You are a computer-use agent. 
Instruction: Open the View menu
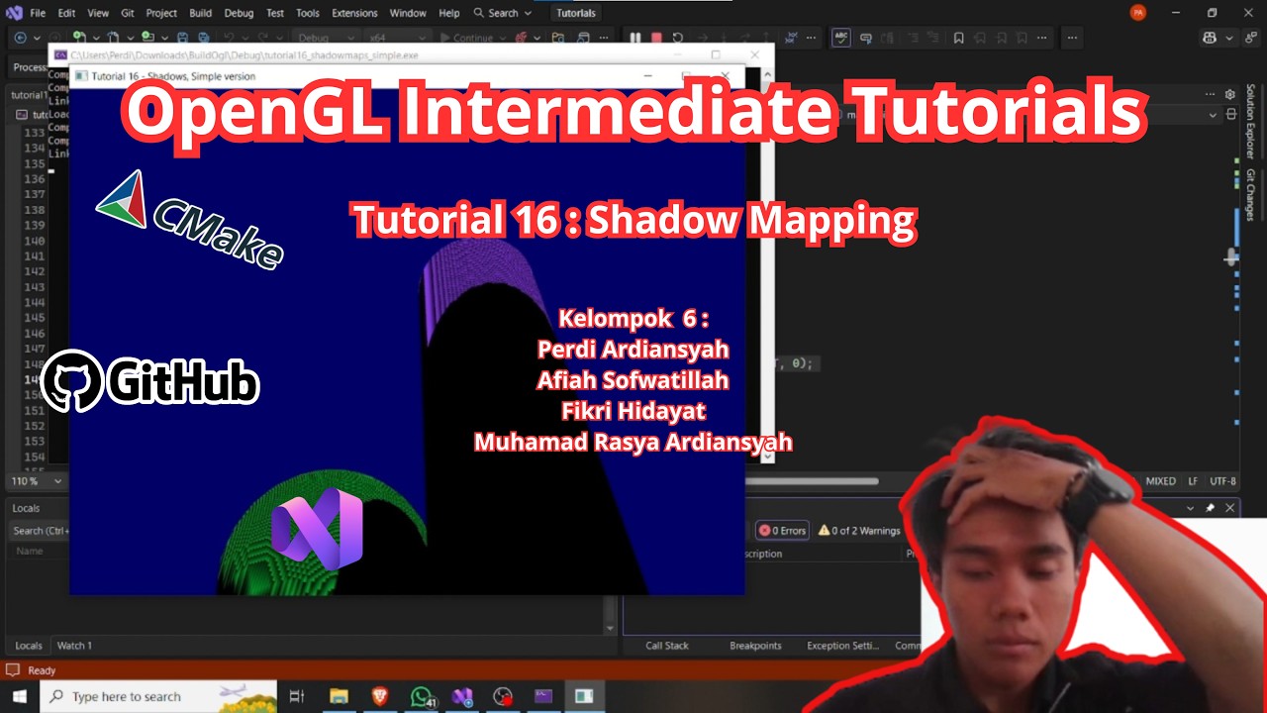click(98, 13)
